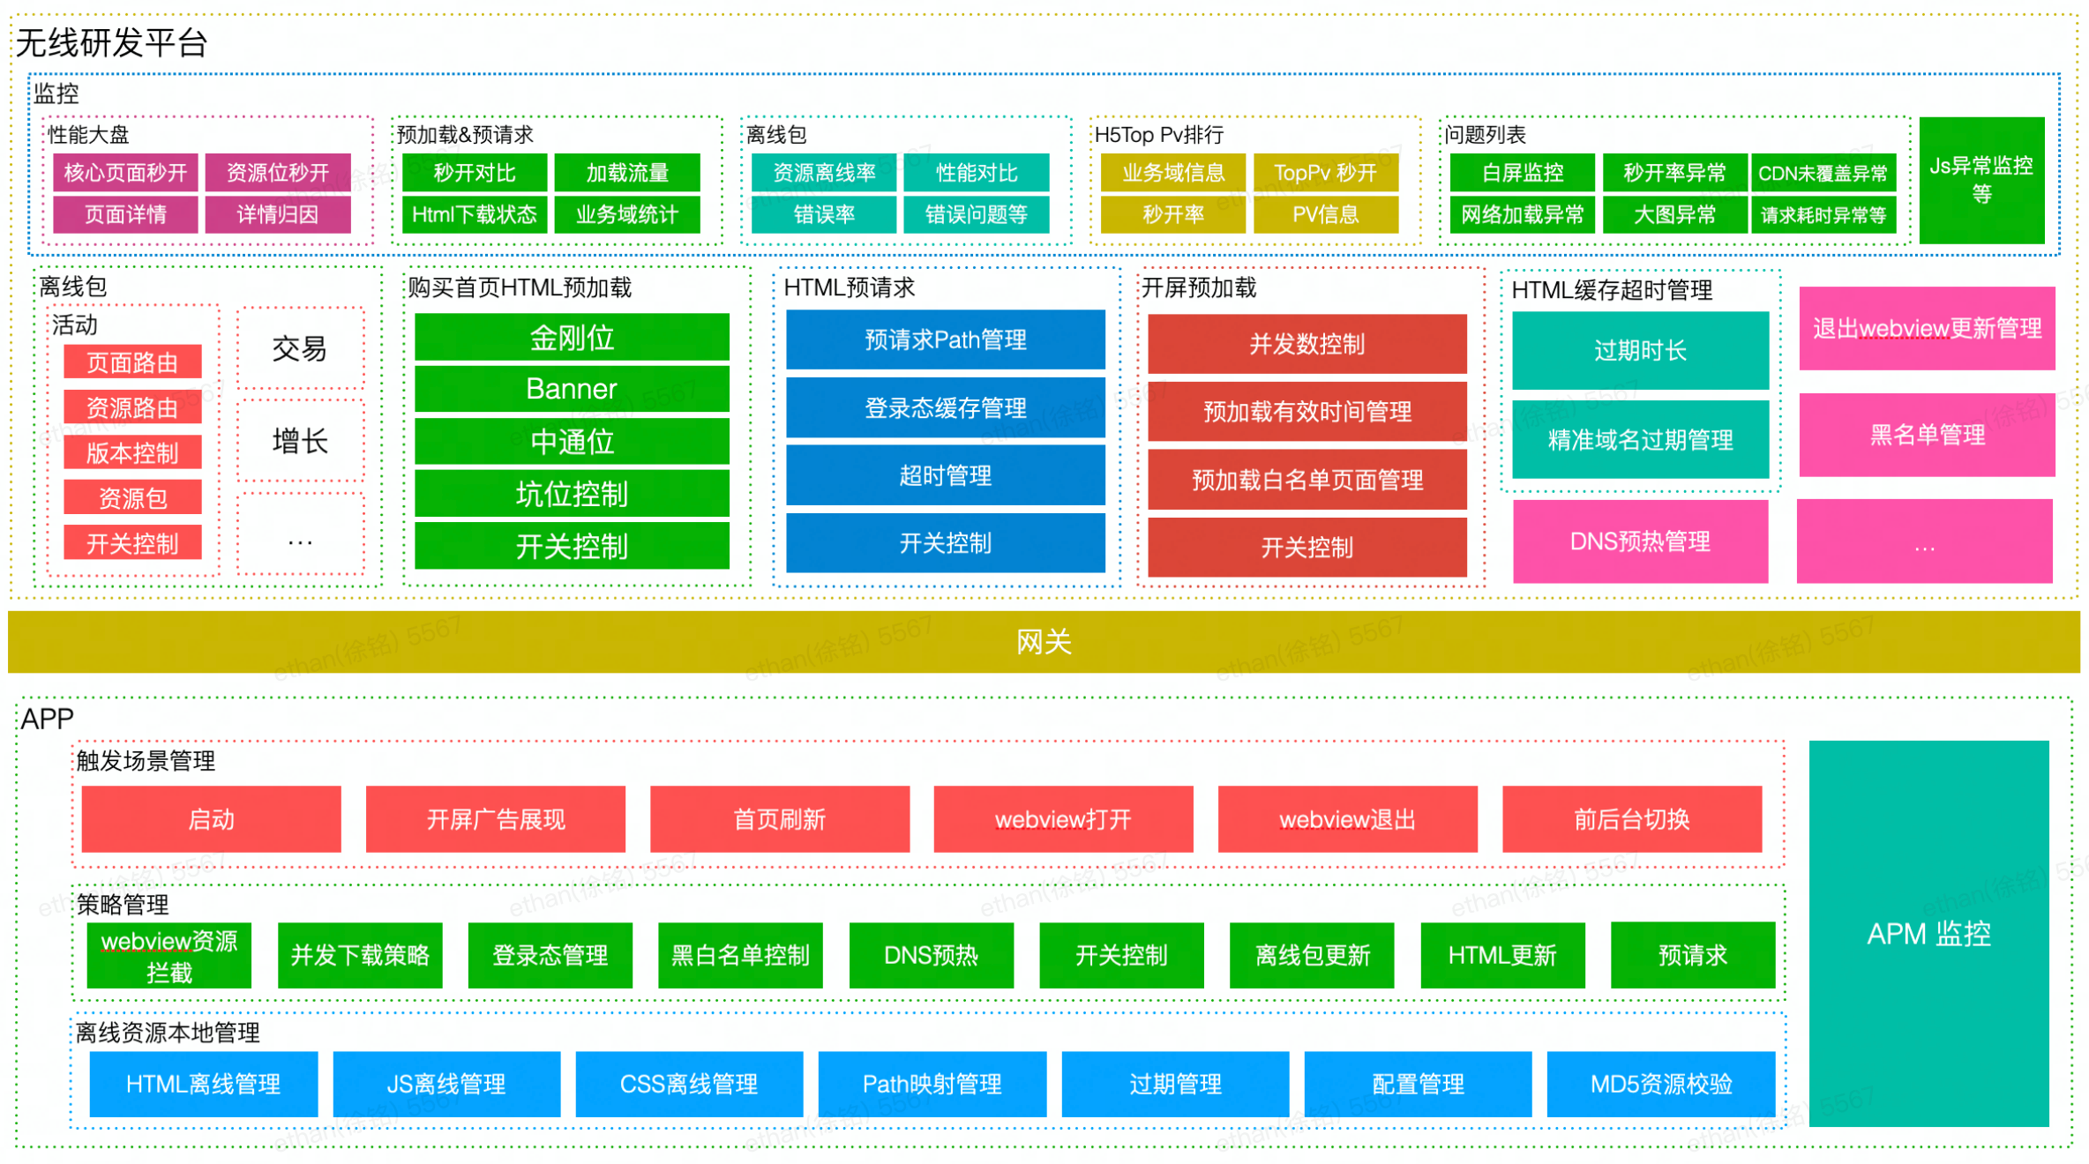Screen dimensions: 2089x1164
Task: Click 退出webview更新管理
Action: 1926,328
